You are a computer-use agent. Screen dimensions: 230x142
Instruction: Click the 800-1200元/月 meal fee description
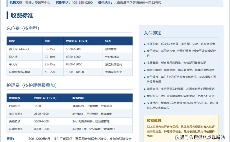tap(80, 139)
